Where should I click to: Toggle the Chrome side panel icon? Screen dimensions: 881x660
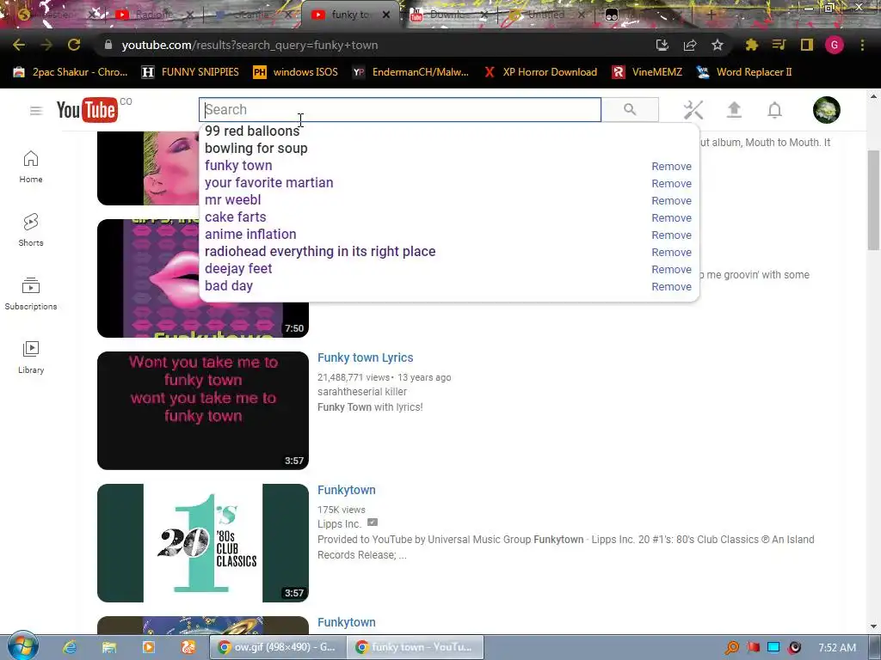pyautogui.click(x=807, y=45)
